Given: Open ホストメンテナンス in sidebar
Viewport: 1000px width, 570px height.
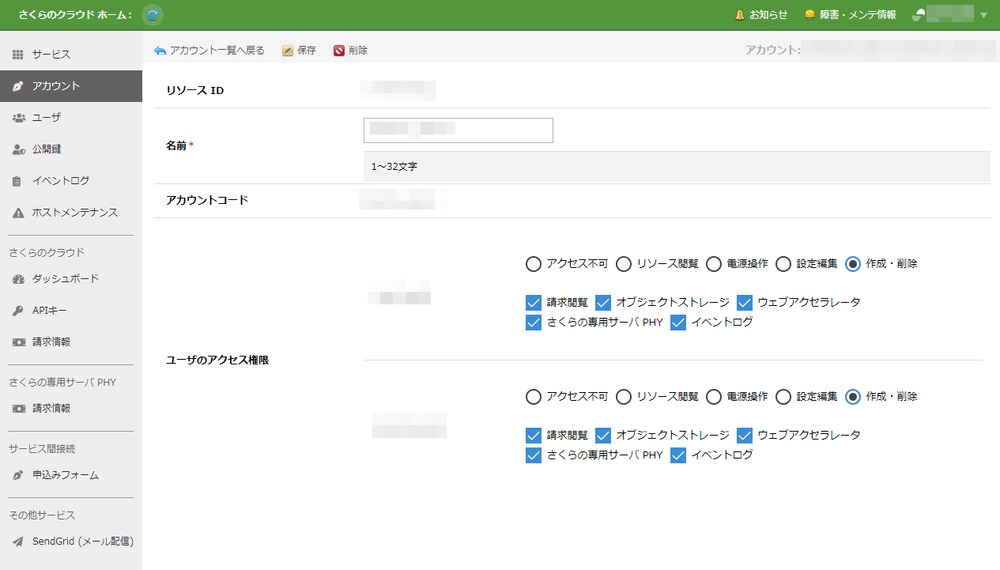Looking at the screenshot, I should tap(74, 213).
